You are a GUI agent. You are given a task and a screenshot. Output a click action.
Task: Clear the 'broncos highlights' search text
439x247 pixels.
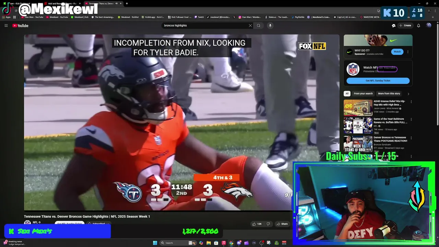[x=250, y=25]
